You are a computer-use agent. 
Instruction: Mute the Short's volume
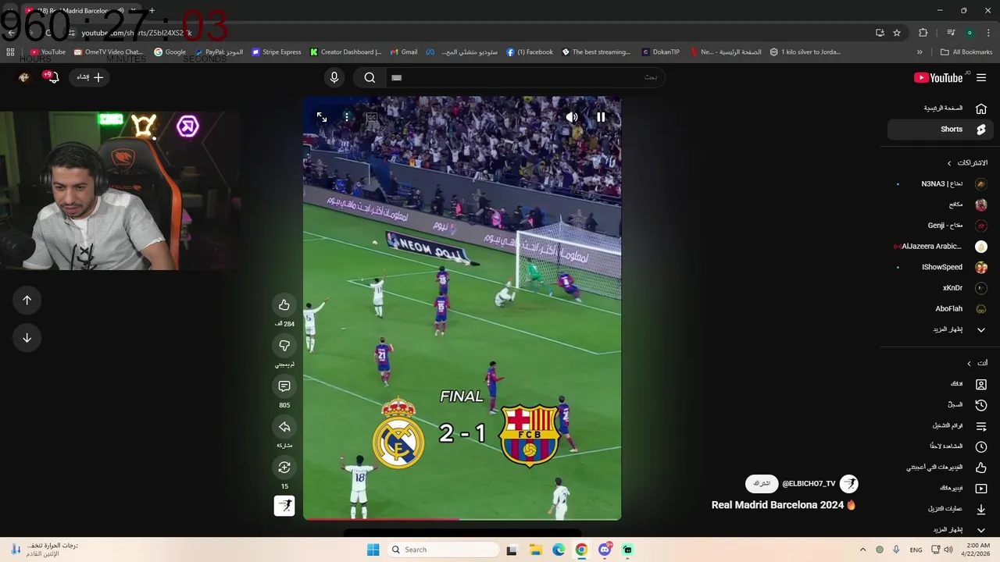pyautogui.click(x=572, y=117)
